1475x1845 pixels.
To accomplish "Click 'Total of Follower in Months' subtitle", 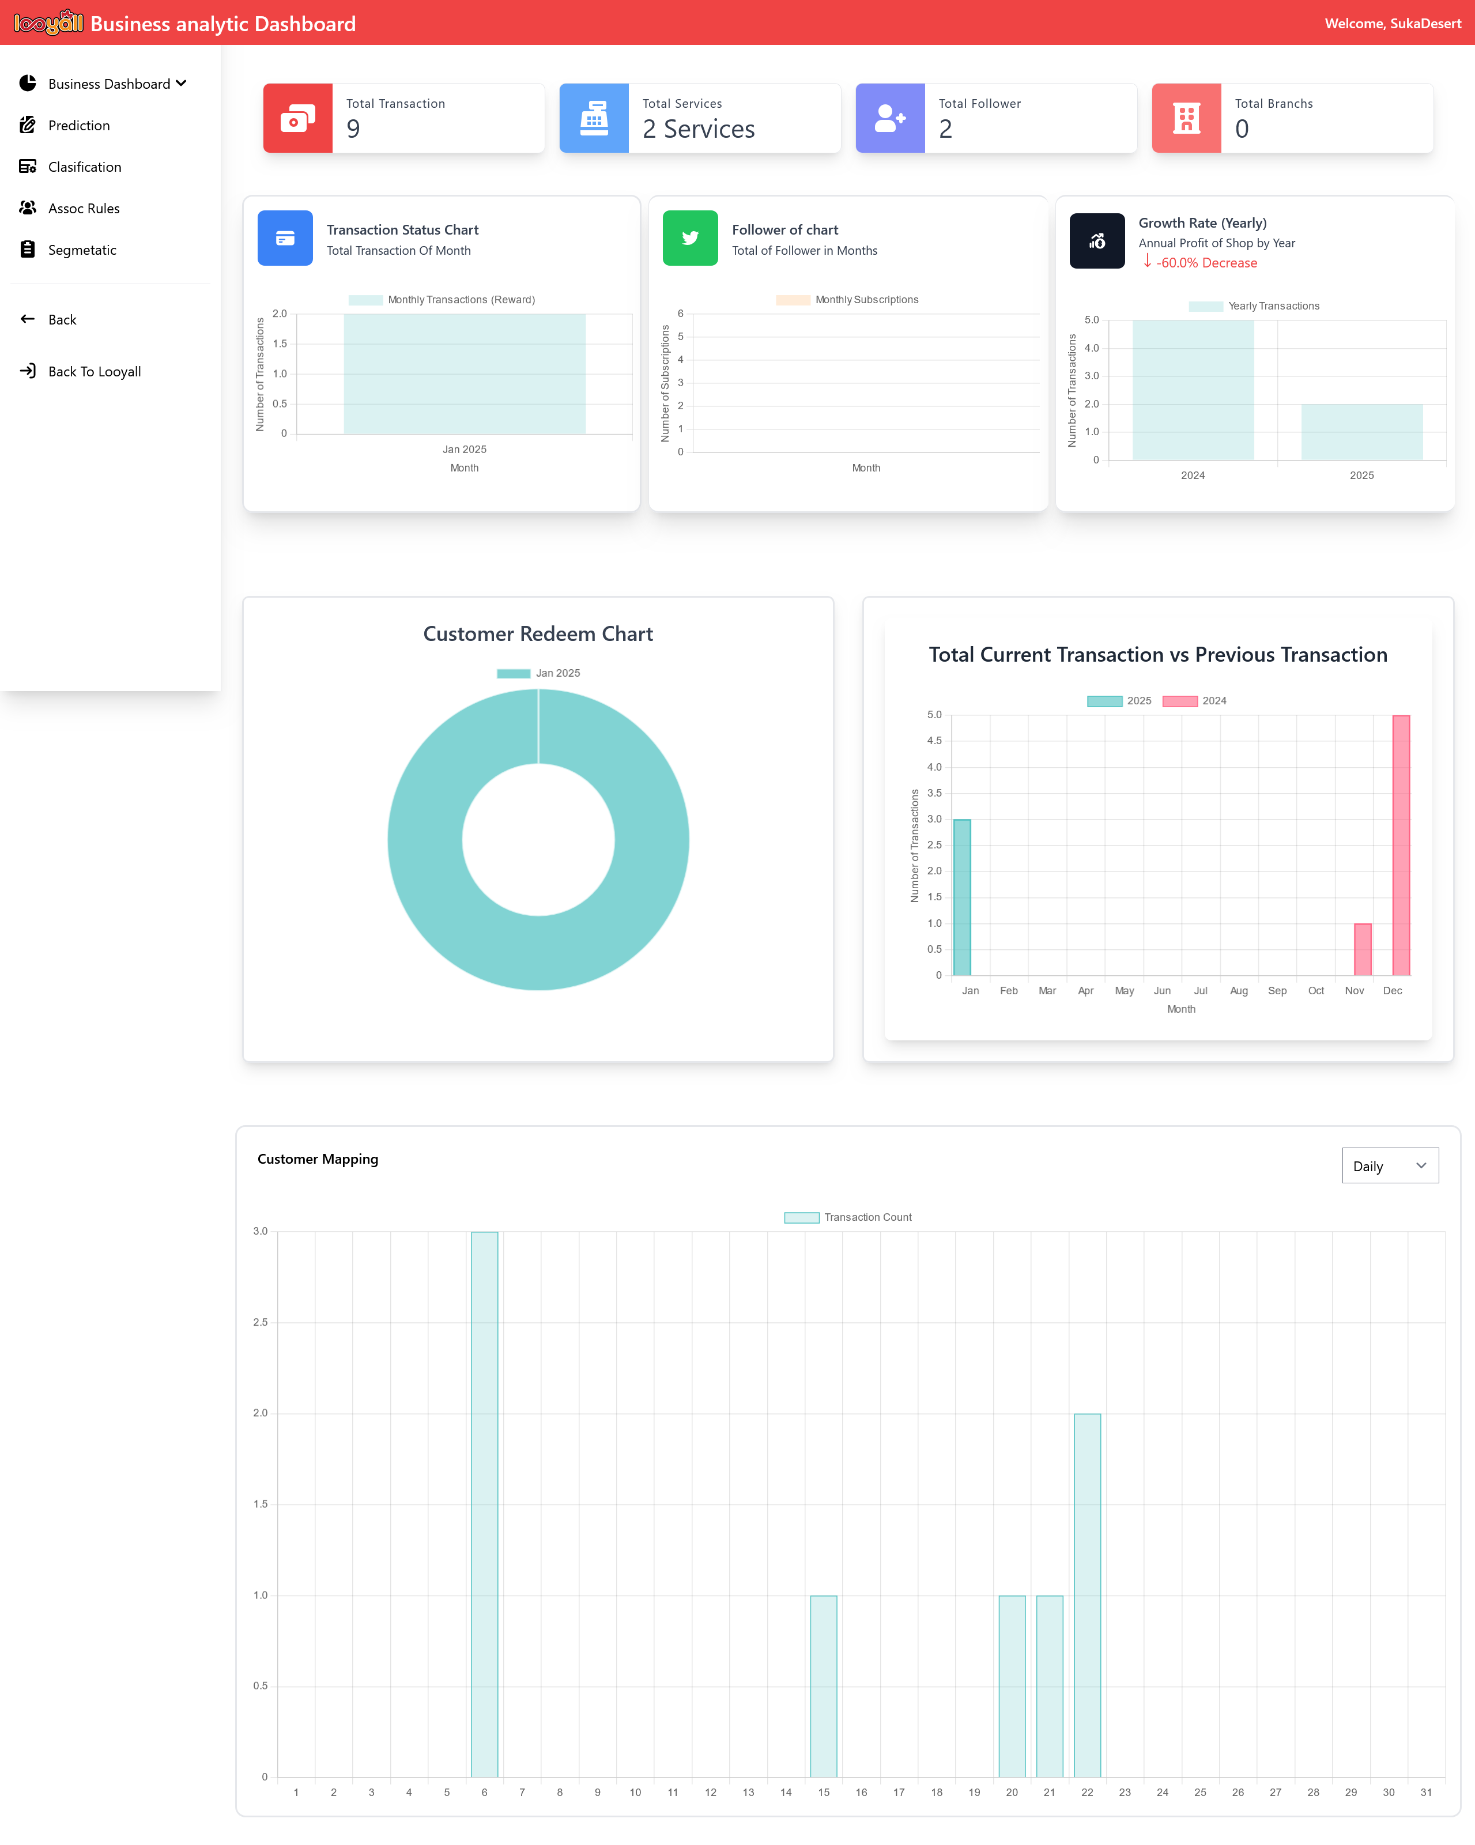I will [804, 251].
